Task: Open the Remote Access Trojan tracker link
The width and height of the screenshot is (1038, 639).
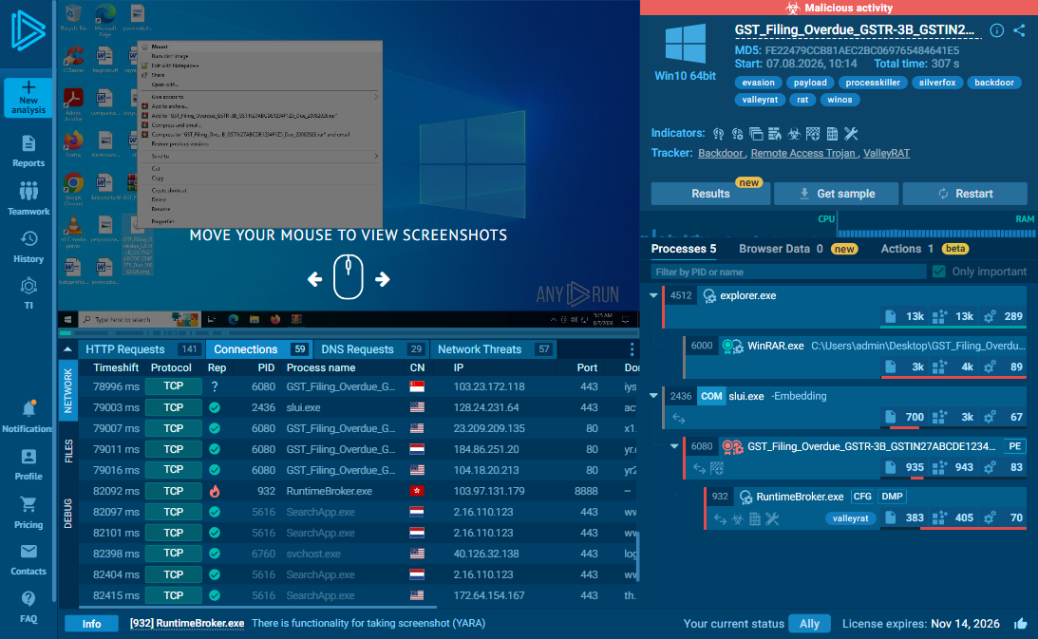Action: pyautogui.click(x=803, y=153)
